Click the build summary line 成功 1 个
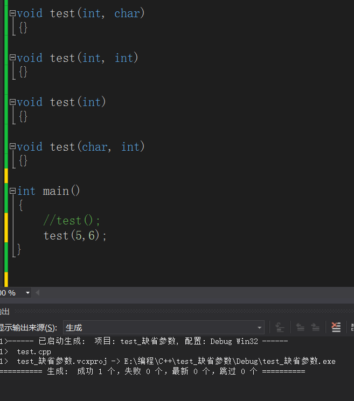 coord(152,371)
